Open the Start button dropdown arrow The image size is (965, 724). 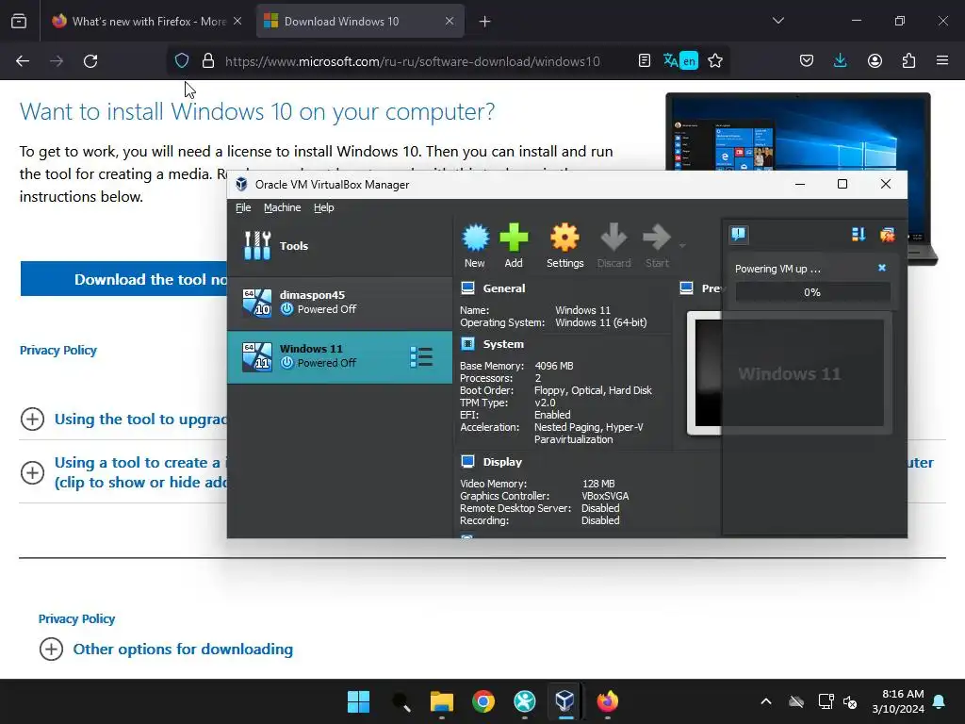[x=682, y=246]
